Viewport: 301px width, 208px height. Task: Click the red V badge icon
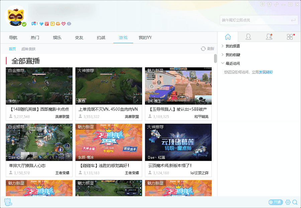tap(47, 24)
